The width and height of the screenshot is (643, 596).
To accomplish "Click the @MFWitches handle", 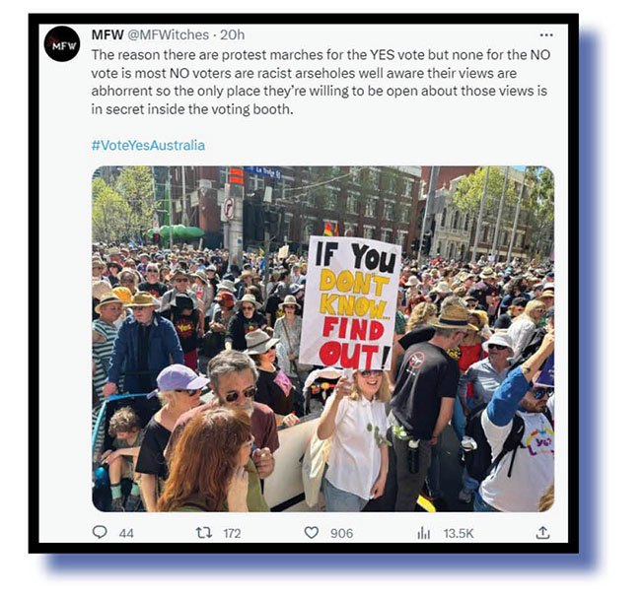I will tap(169, 34).
